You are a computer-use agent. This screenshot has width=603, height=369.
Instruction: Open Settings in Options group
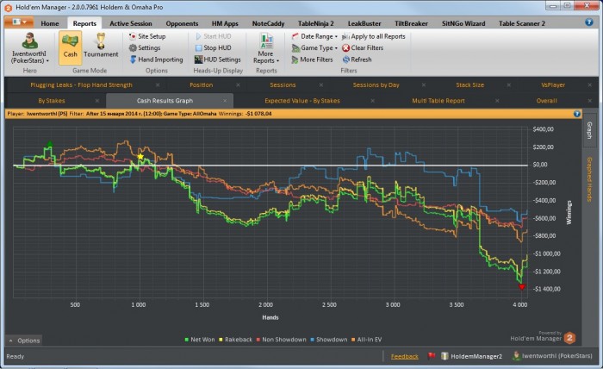(145, 47)
